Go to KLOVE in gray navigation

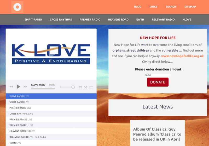187,20
